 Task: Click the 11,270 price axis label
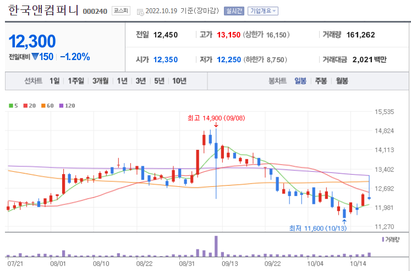tap(384, 227)
